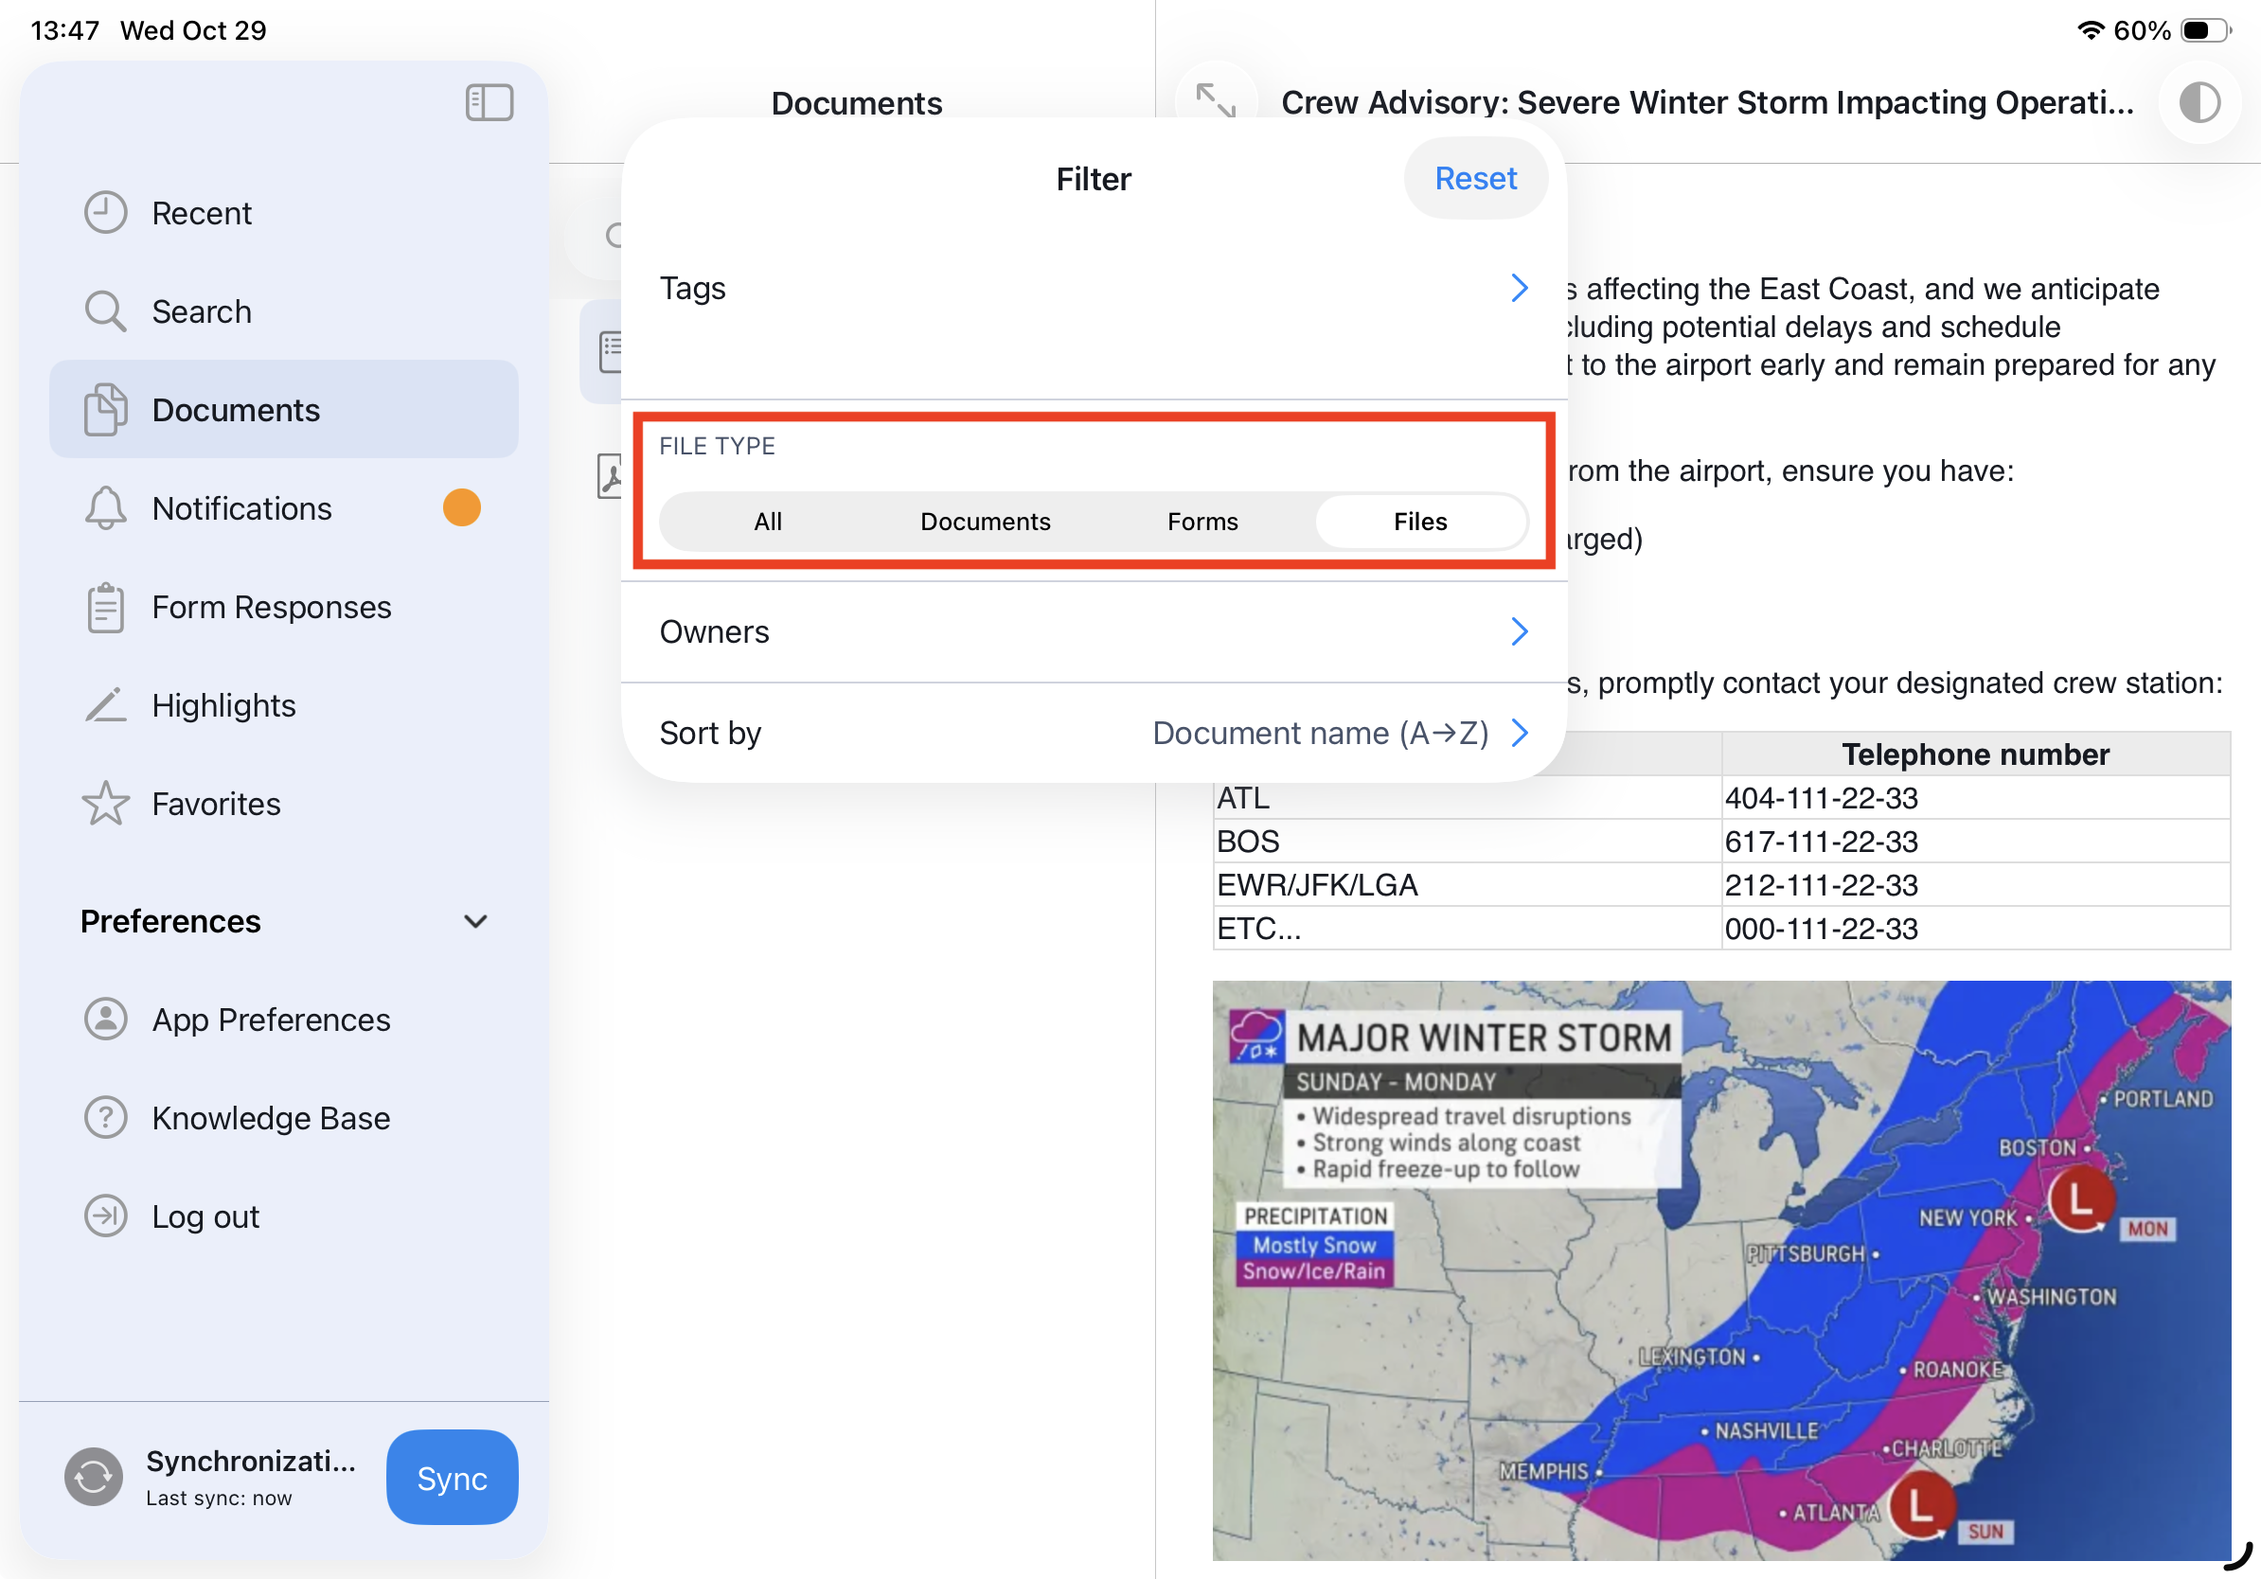Expand document viewer with arrows icon

(1215, 100)
